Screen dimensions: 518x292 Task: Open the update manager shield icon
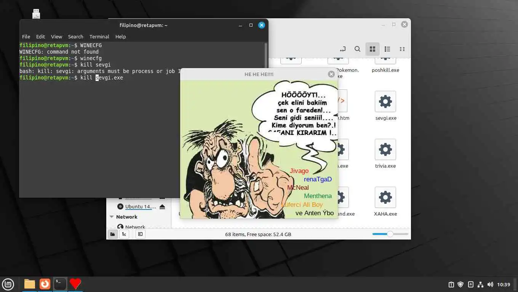(460, 284)
